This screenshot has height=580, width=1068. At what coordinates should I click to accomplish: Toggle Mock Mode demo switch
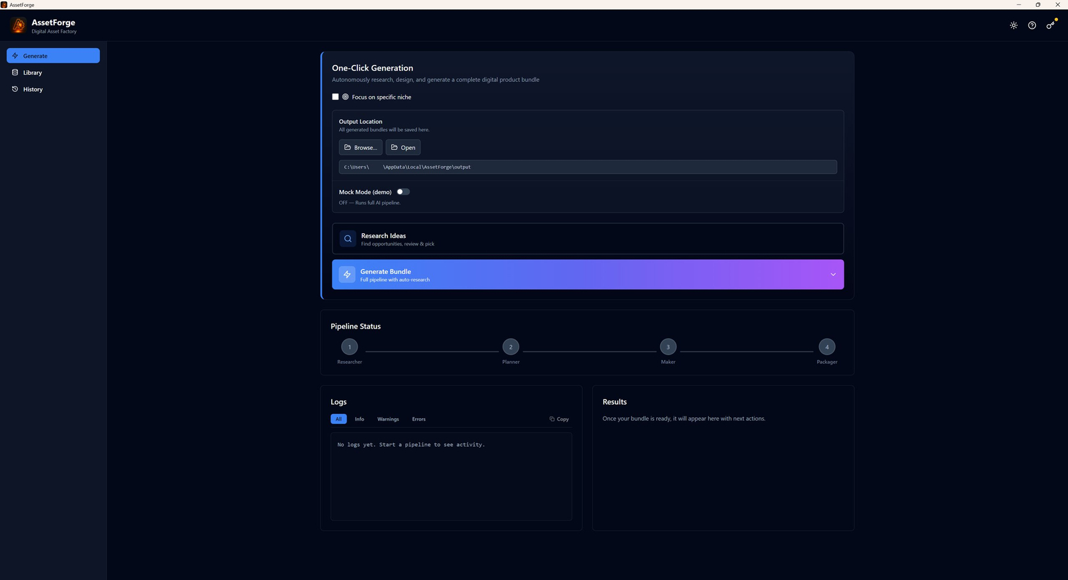click(x=403, y=192)
